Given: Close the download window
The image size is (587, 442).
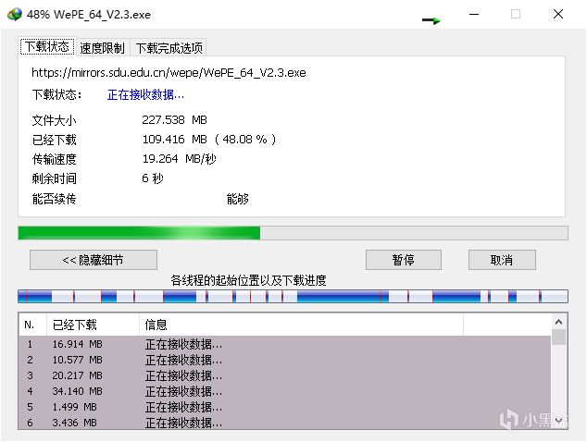Looking at the screenshot, I should (558, 14).
